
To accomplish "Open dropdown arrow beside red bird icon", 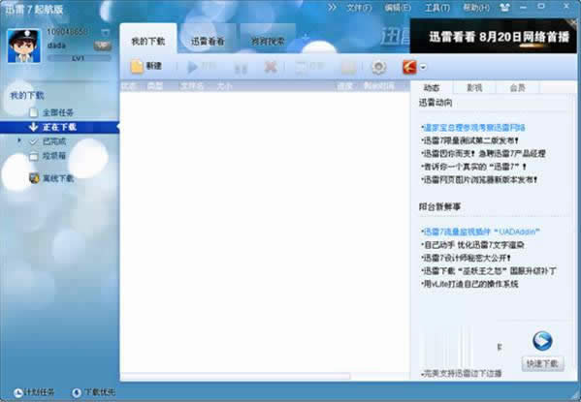I will (x=423, y=68).
